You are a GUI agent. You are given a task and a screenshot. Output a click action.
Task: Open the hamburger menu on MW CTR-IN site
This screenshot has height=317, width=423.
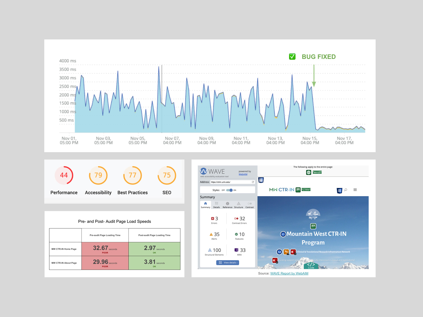355,190
